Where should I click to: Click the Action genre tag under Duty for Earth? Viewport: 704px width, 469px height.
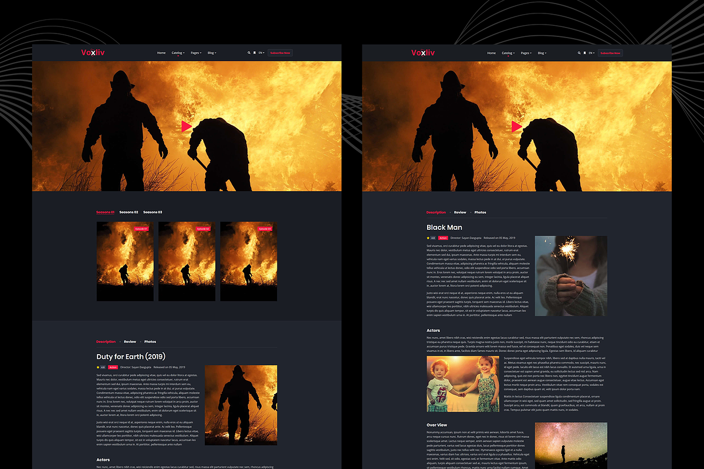[x=113, y=367]
